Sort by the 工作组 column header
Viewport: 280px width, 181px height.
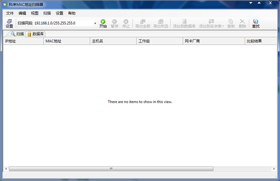click(160, 41)
